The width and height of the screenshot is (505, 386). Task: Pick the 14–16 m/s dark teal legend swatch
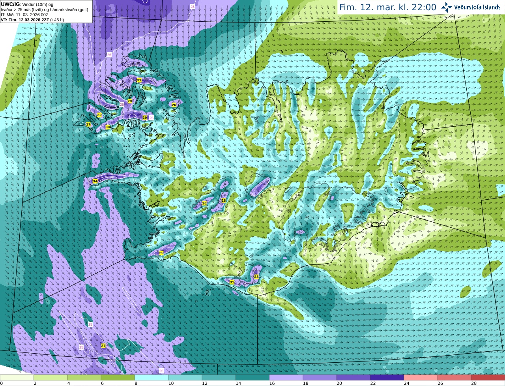[x=252, y=378]
